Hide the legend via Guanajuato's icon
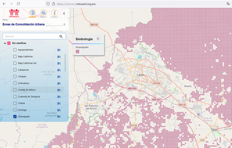The height and width of the screenshot is (148, 232). [59, 117]
